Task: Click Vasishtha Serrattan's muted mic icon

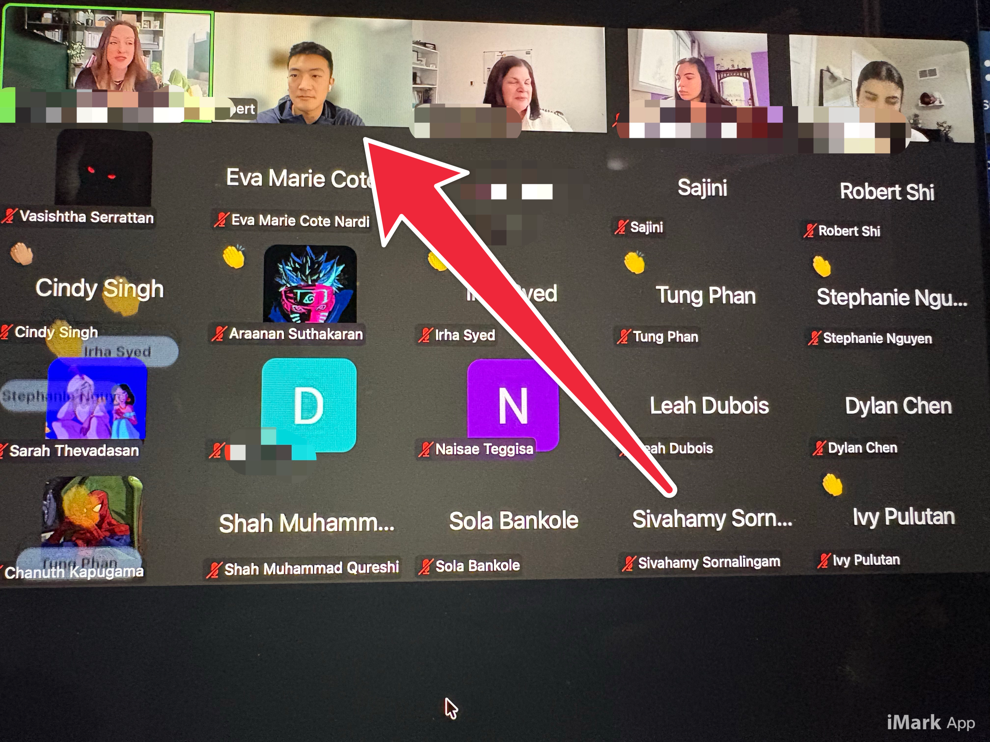Action: point(9,216)
